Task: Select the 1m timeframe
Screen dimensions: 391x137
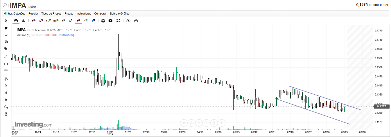Action: pos(34,21)
